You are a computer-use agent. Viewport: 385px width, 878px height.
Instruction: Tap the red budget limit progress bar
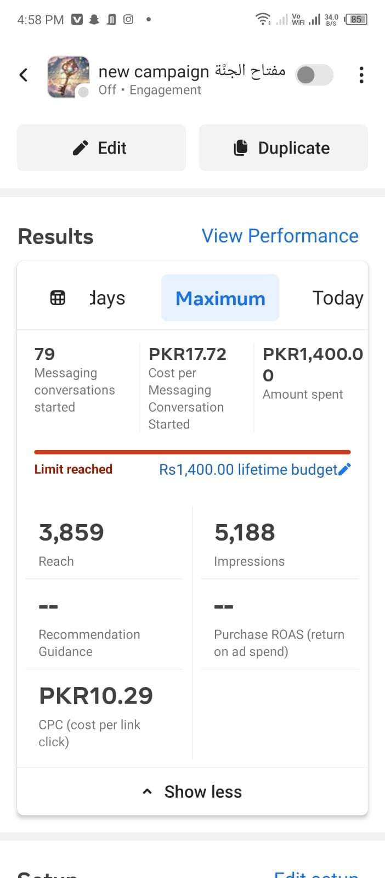tap(192, 452)
